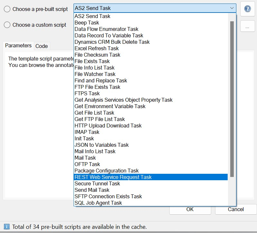This screenshot has width=257, height=233.
Task: Switch to the Code tab
Action: coord(42,46)
